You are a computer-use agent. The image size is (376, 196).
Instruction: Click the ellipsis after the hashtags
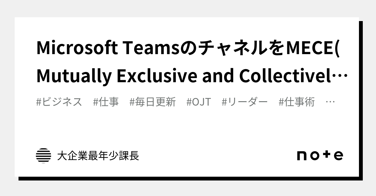point(330,102)
